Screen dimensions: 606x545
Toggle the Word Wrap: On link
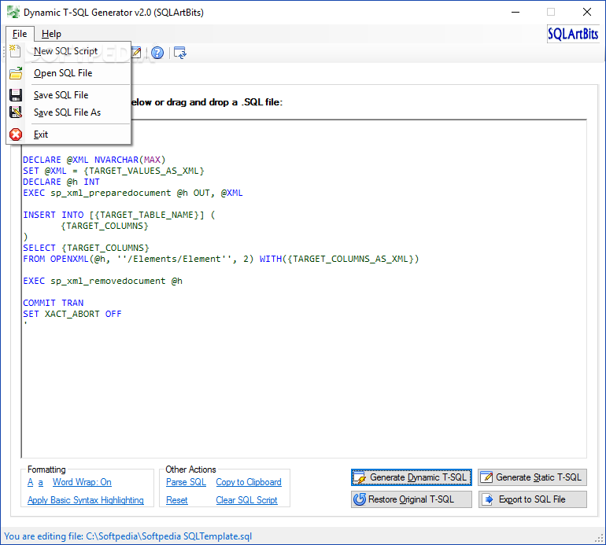[x=82, y=482]
